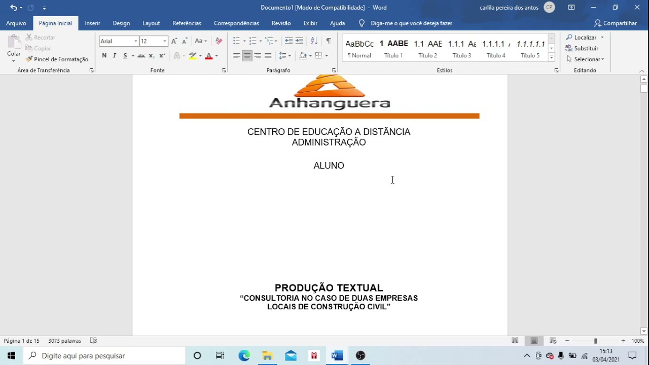
Task: Toggle strikethrough (abc) formatting
Action: [x=141, y=56]
